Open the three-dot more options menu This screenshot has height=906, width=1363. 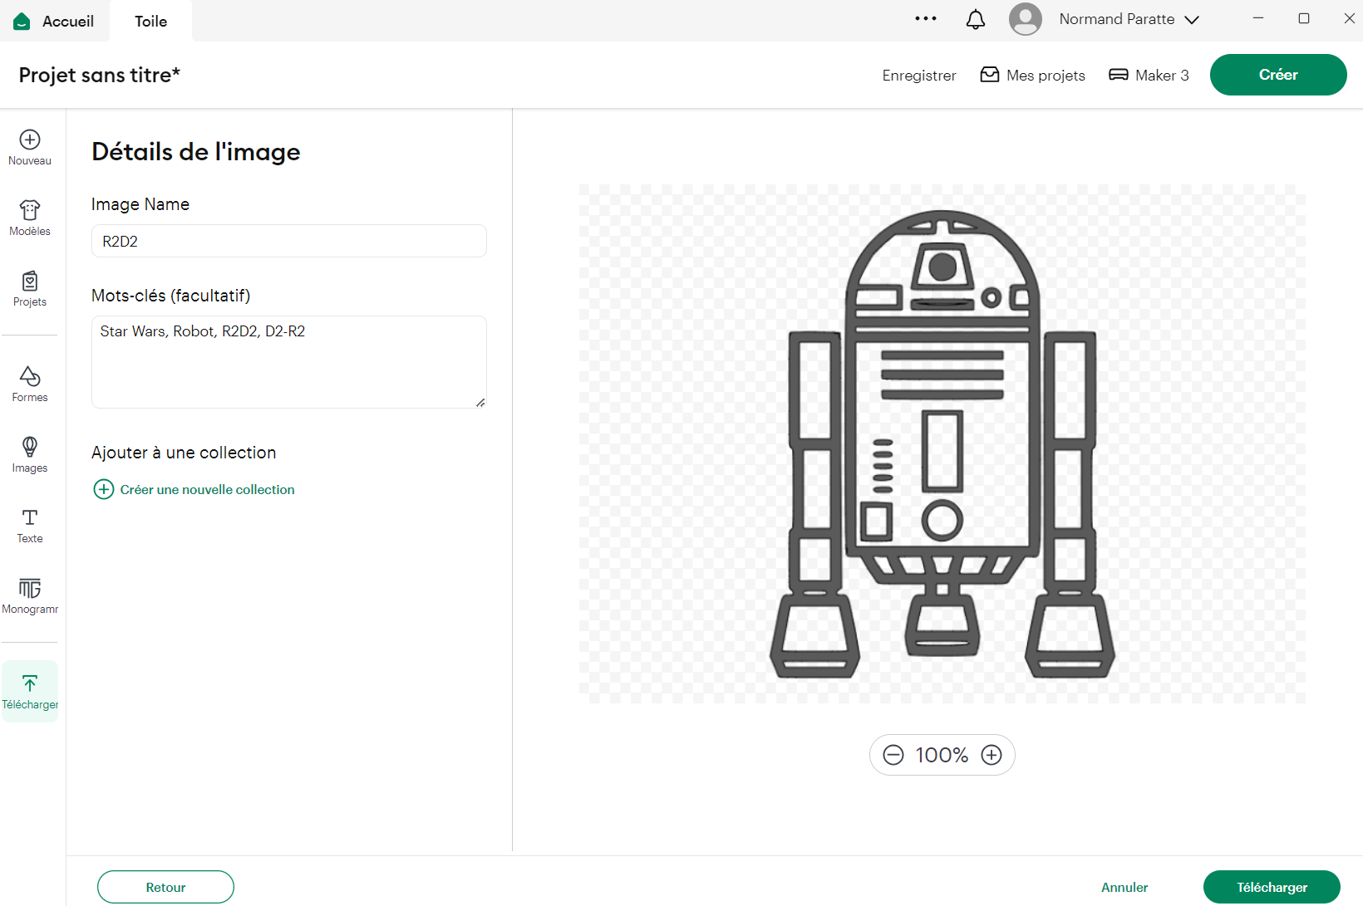click(925, 19)
